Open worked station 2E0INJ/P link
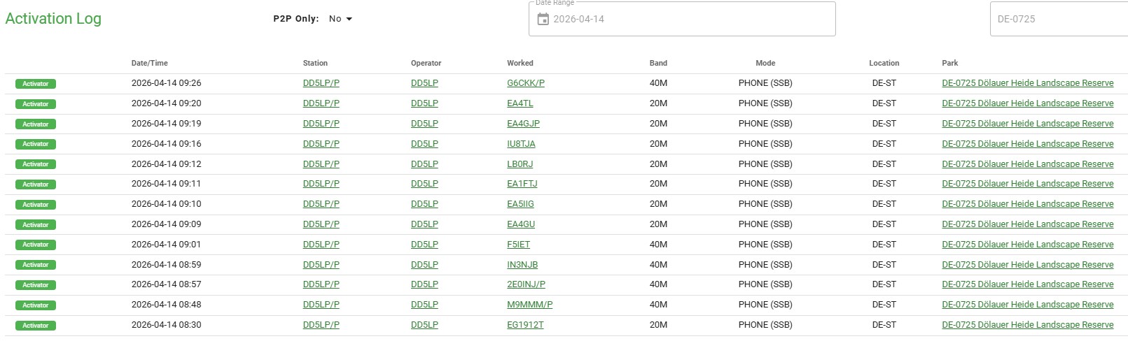This screenshot has width=1128, height=348. (526, 284)
